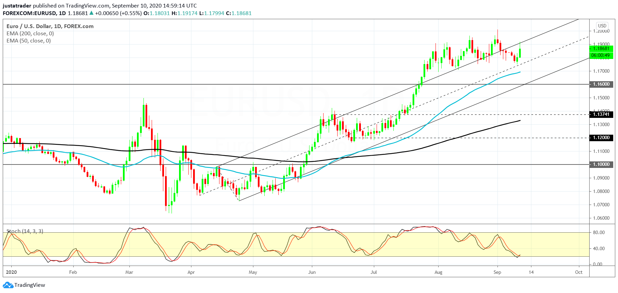Image resolution: width=618 pixels, height=293 pixels.
Task: Click the 06:00:49 countdown timer label
Action: coord(601,55)
